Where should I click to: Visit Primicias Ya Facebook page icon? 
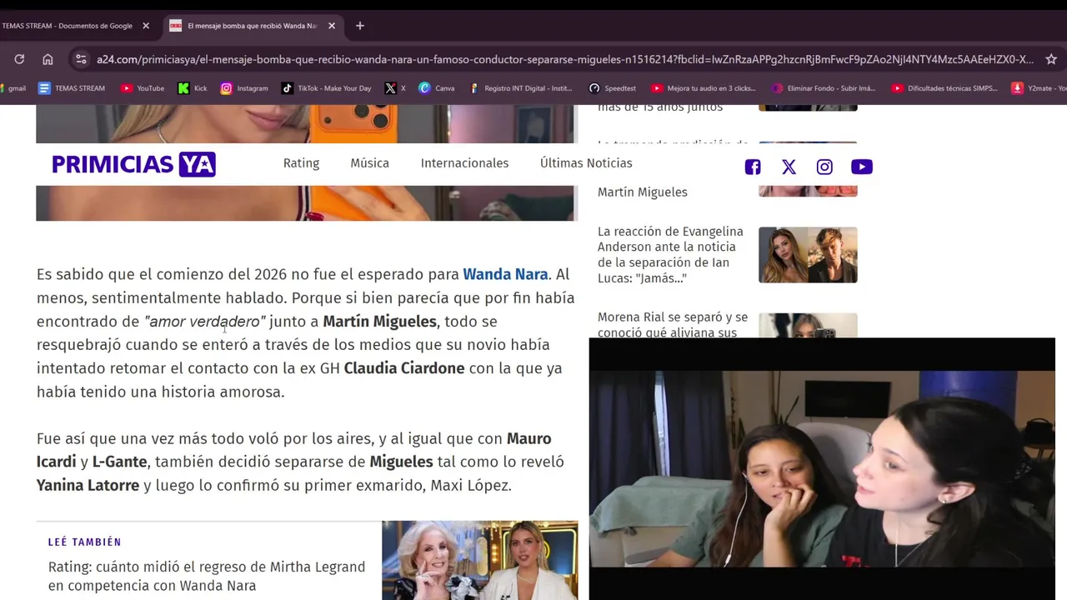(x=753, y=167)
